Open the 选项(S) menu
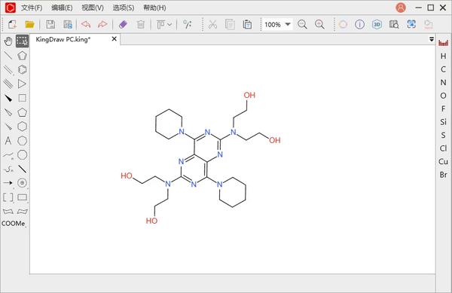The height and width of the screenshot is (293, 452). pos(124,8)
